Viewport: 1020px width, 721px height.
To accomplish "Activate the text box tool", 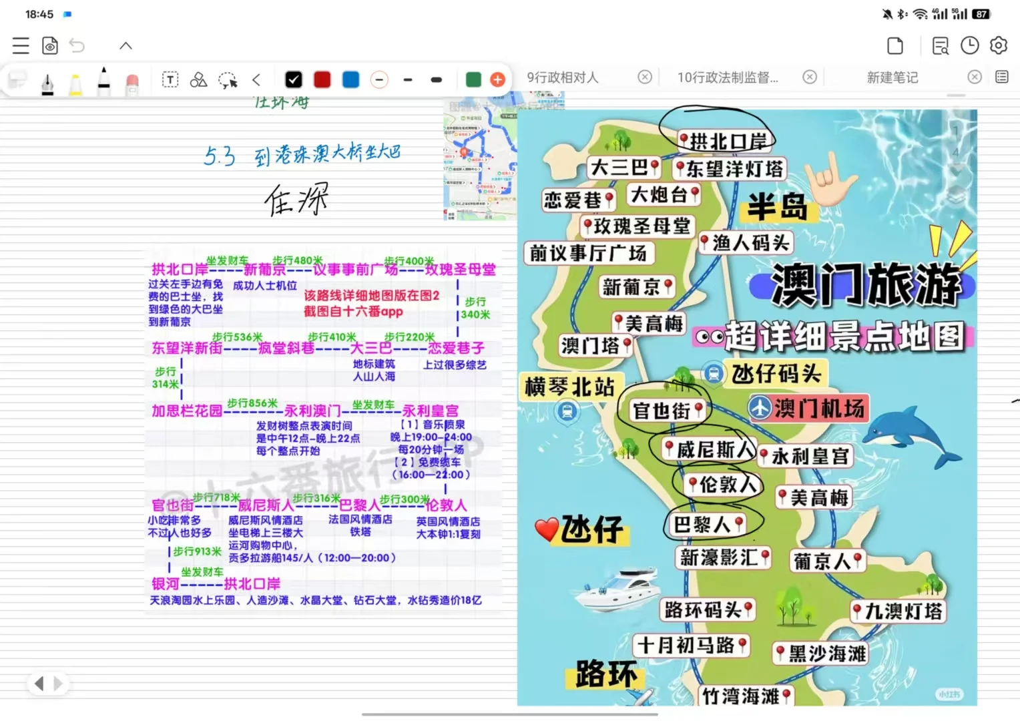I will [x=170, y=79].
